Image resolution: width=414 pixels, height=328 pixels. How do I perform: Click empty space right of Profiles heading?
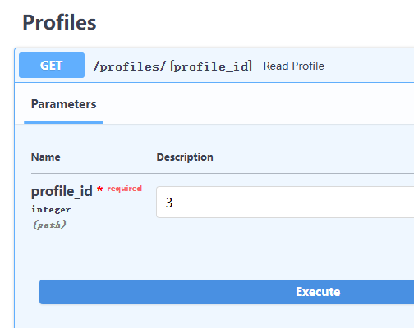coord(255,22)
